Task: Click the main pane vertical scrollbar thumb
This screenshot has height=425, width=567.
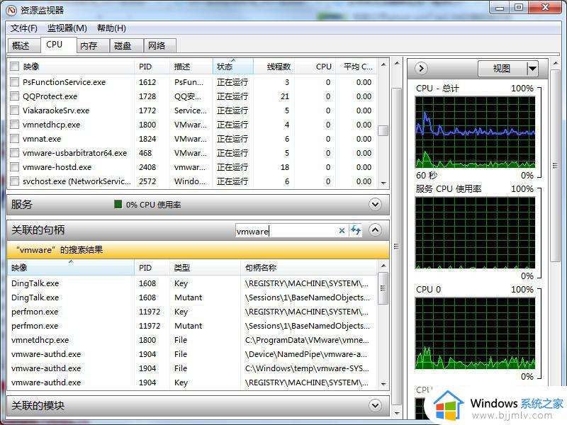Action: (397, 246)
